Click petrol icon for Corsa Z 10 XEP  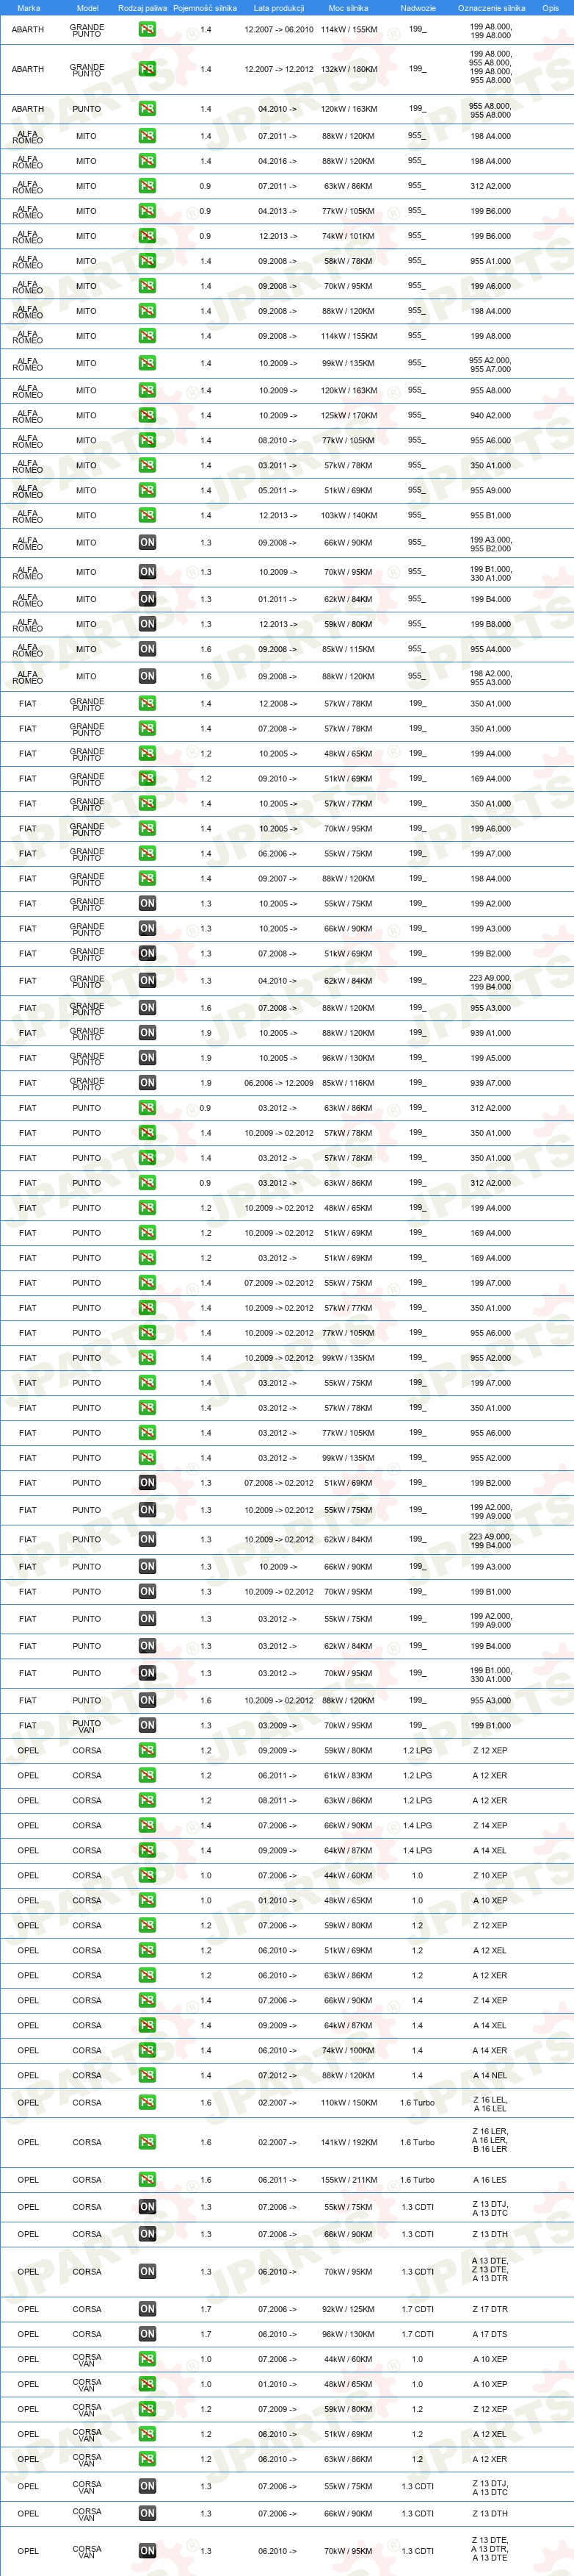(x=147, y=1875)
